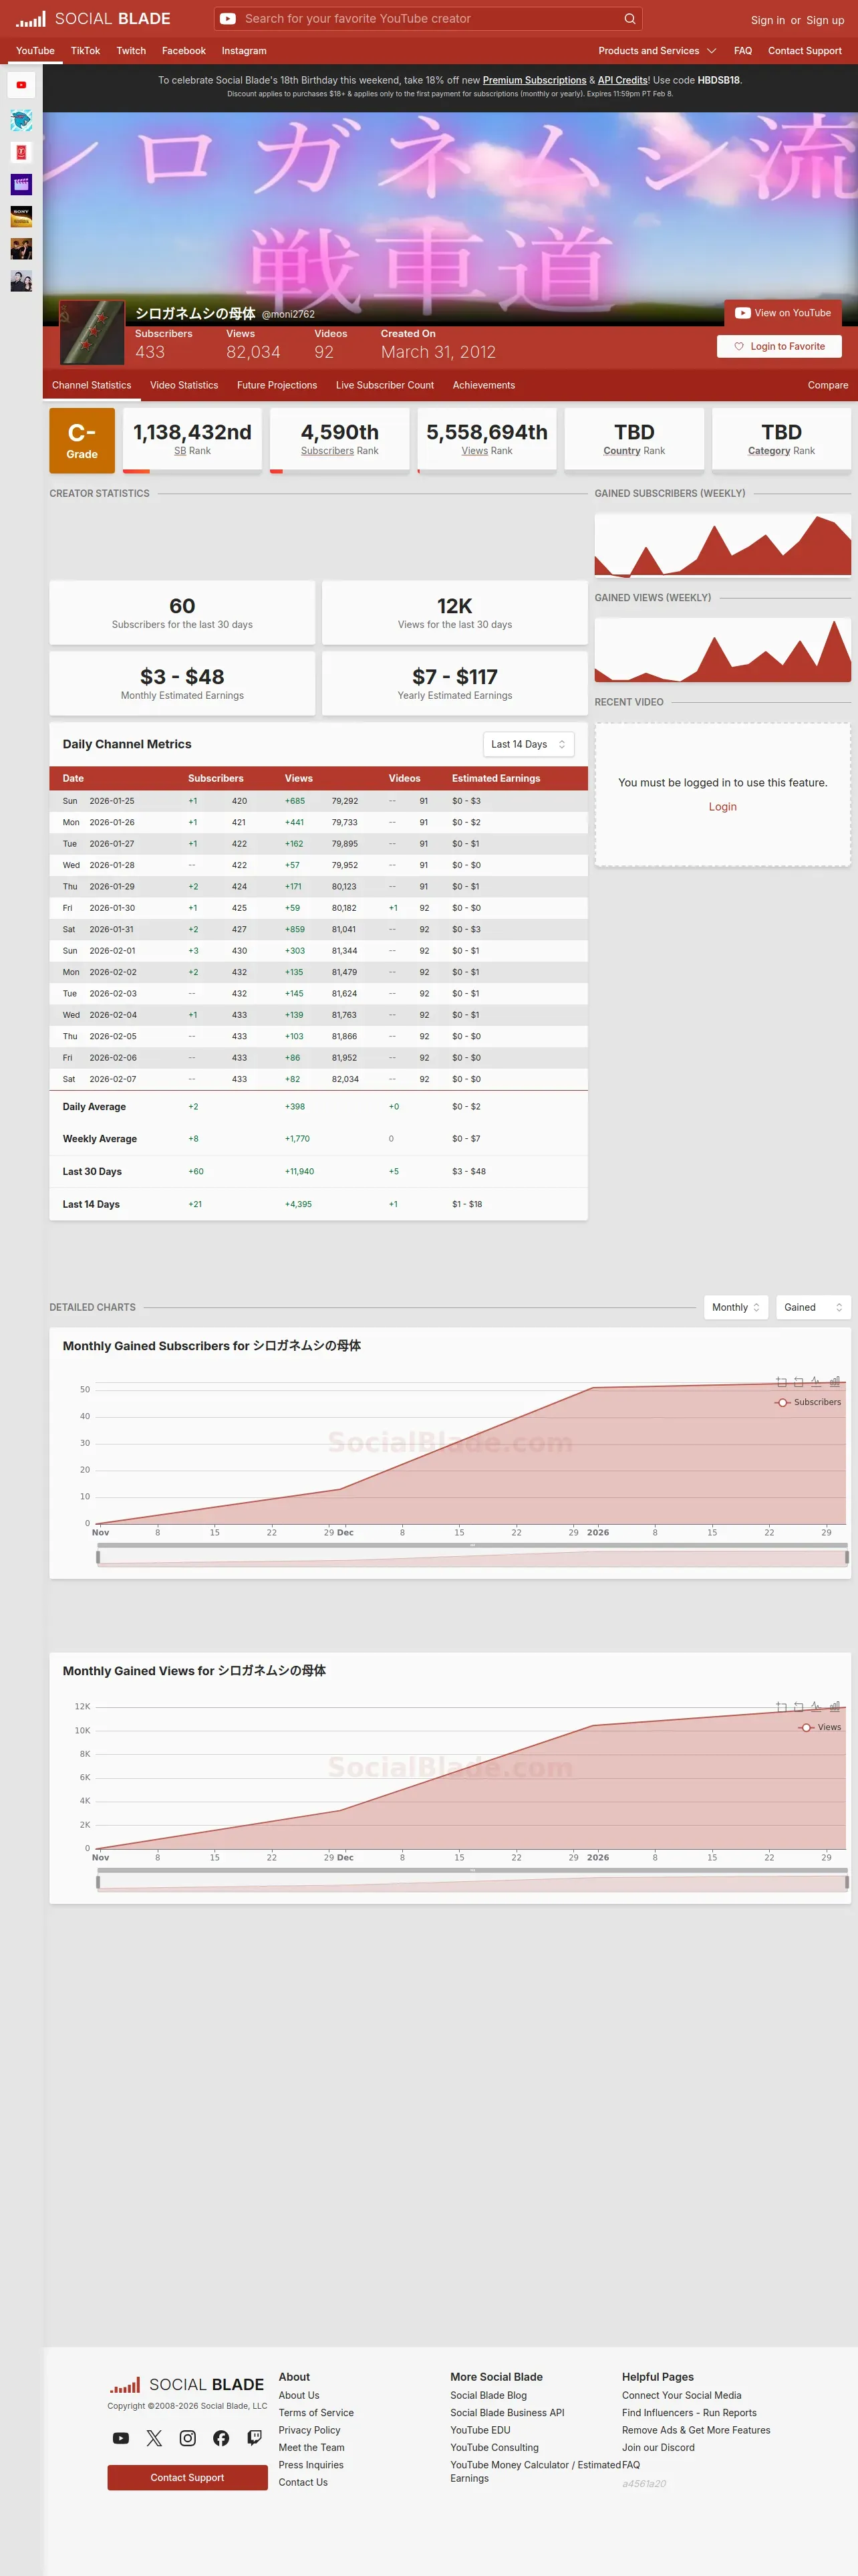Open the Privacy Policy footer link

tap(309, 2430)
